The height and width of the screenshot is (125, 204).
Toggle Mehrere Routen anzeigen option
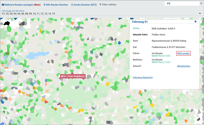21,5
